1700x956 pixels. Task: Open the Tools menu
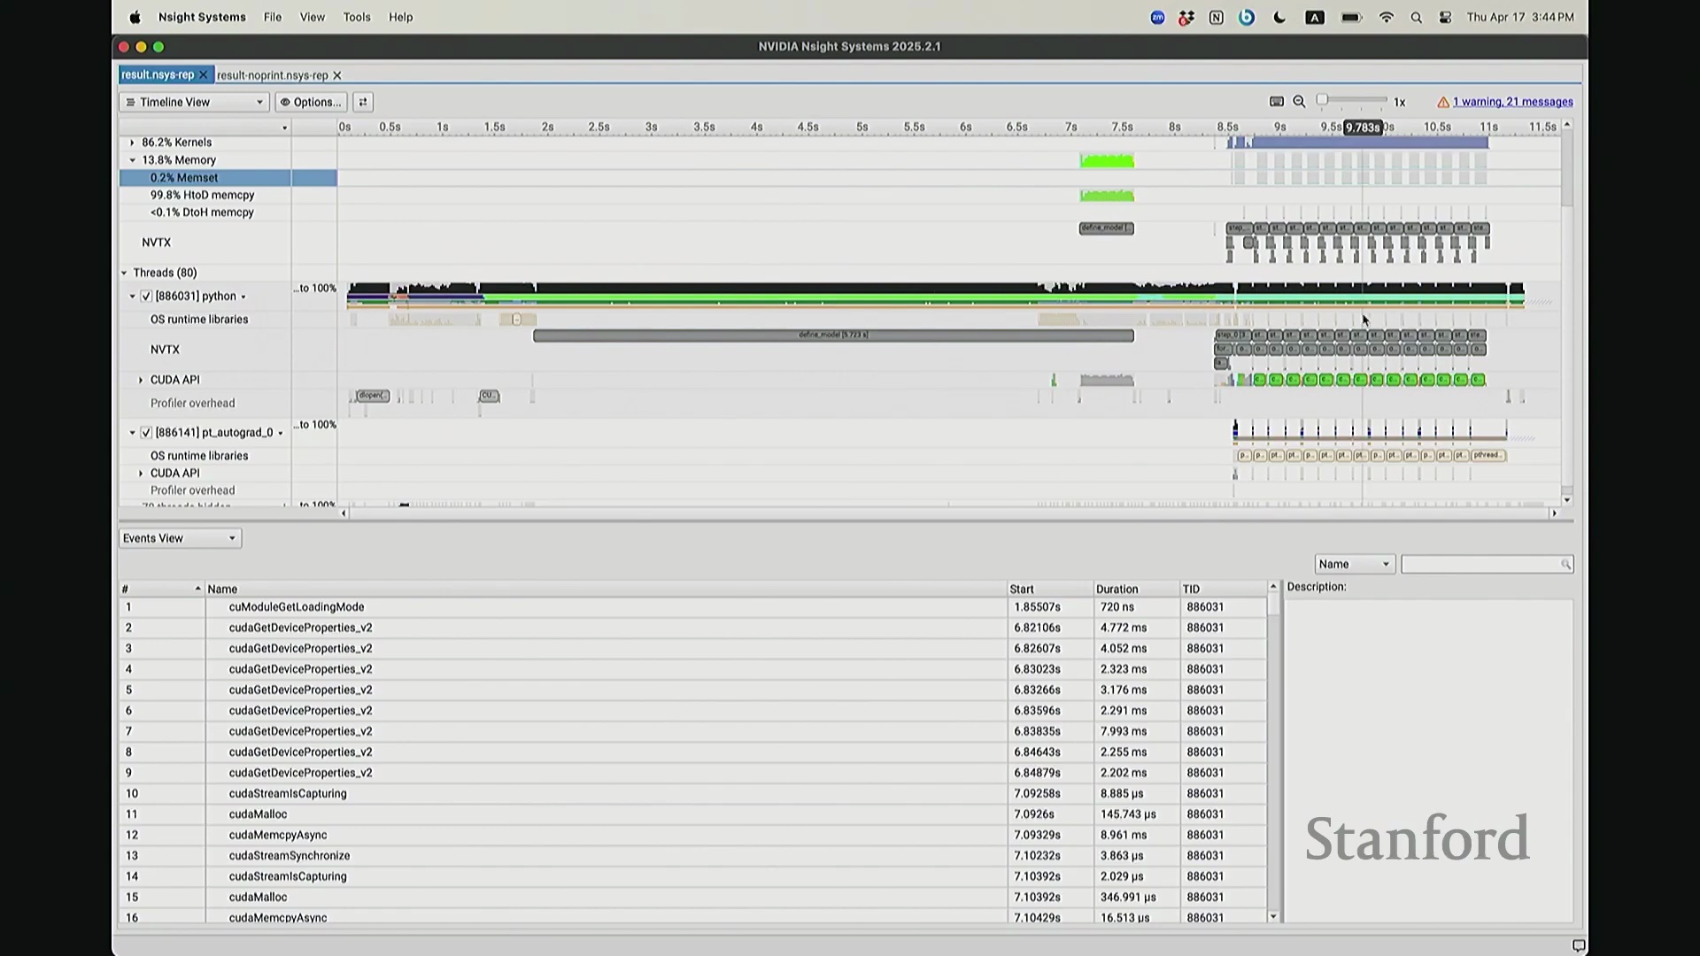click(357, 17)
